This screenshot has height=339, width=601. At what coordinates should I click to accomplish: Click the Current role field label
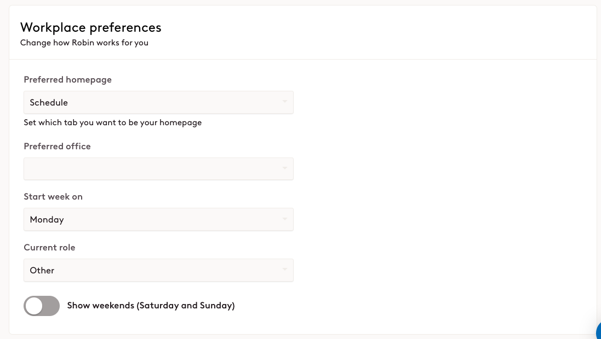click(49, 248)
